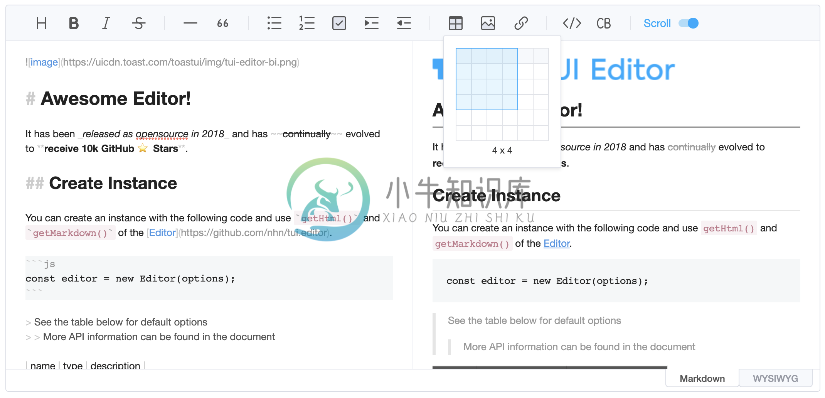Insert a hyperlink
Screen dimensions: 825x398
pyautogui.click(x=521, y=24)
